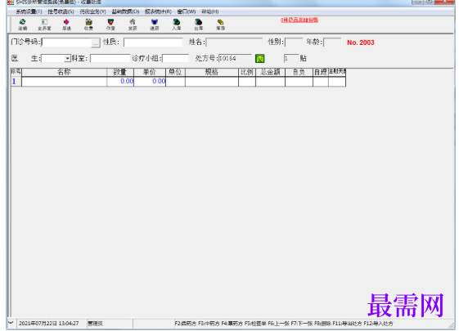
Task: Open the main interface (主界面) toolbar icon
Action: [x=44, y=25]
